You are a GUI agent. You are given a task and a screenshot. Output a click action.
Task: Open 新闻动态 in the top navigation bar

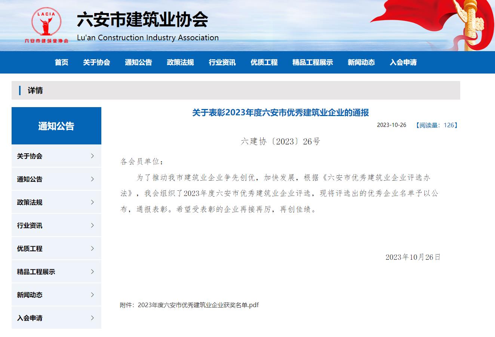pyautogui.click(x=361, y=62)
